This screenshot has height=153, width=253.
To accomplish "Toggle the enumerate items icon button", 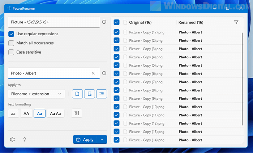I will (x=77, y=113).
